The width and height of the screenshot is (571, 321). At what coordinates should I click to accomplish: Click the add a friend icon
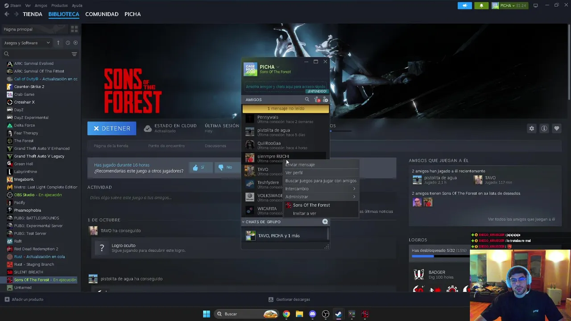point(325,99)
